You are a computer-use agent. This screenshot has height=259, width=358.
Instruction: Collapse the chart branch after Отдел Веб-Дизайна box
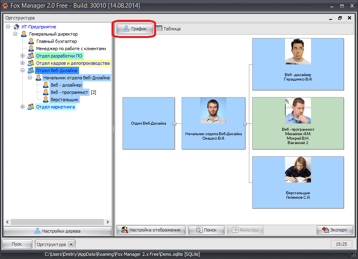point(174,123)
